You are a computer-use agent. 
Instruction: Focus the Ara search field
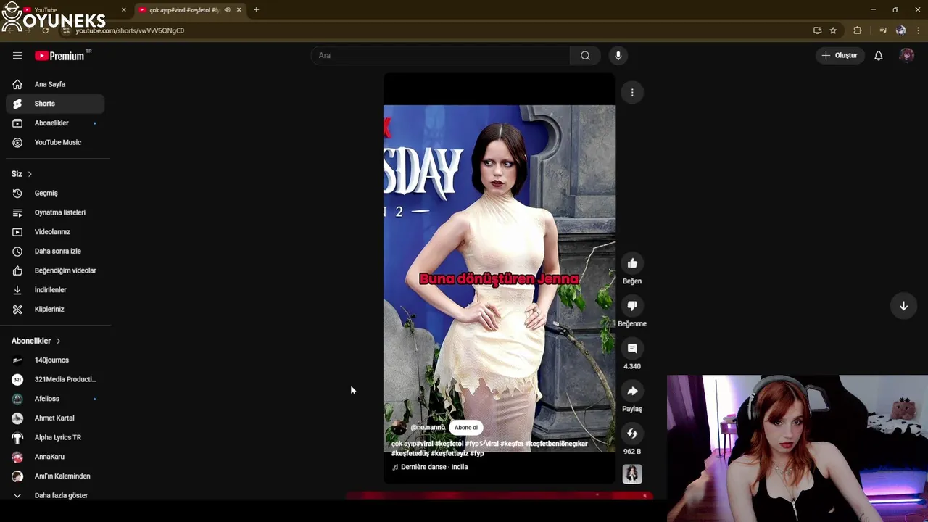[x=441, y=56]
